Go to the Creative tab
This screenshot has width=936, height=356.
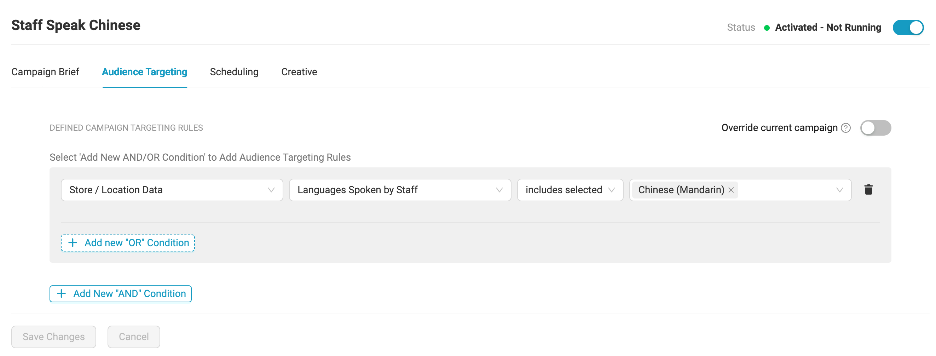pos(299,72)
